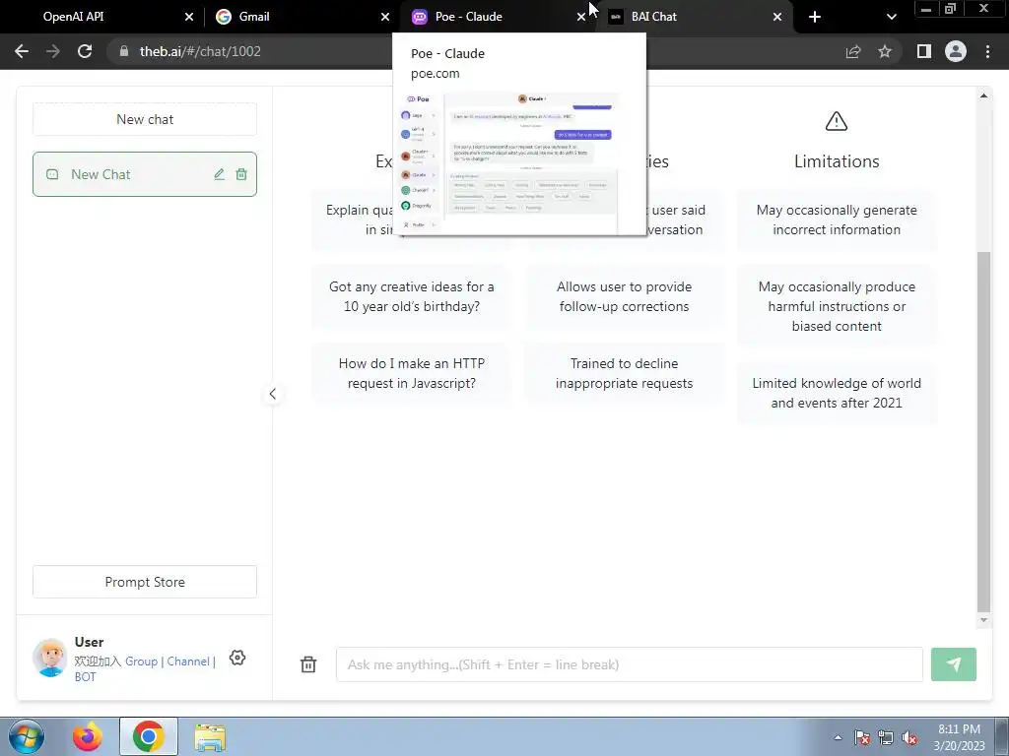Close the BAI Chat tab
The width and height of the screenshot is (1009, 756).
tap(777, 17)
